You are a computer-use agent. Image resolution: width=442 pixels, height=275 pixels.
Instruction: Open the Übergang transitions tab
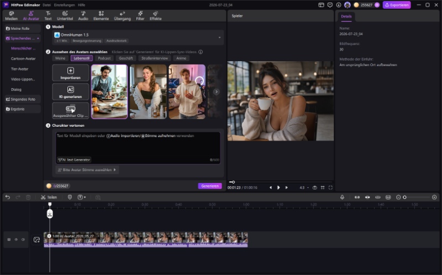tap(122, 16)
